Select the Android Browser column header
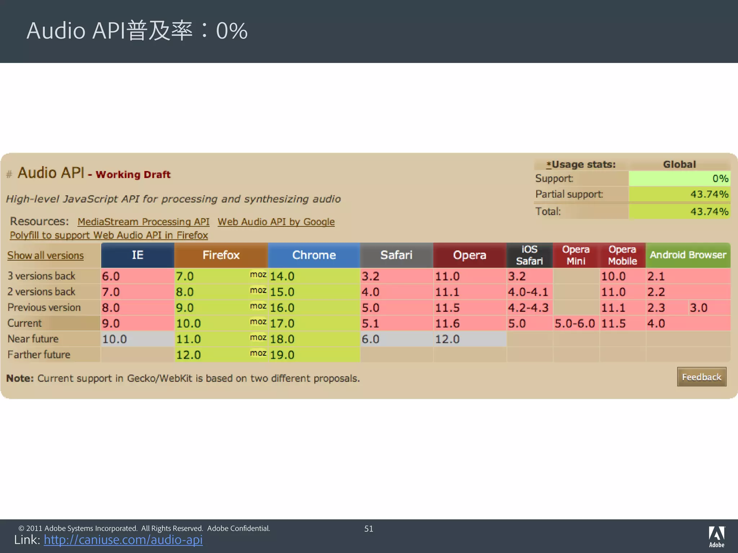The image size is (738, 553). (x=688, y=255)
